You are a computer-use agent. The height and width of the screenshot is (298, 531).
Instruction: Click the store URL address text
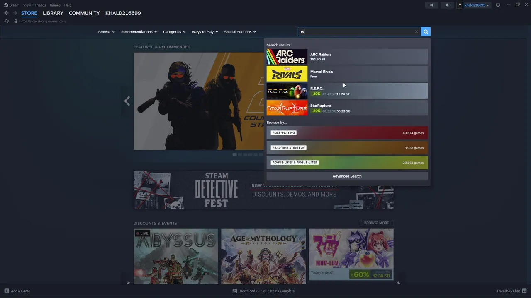(43, 21)
